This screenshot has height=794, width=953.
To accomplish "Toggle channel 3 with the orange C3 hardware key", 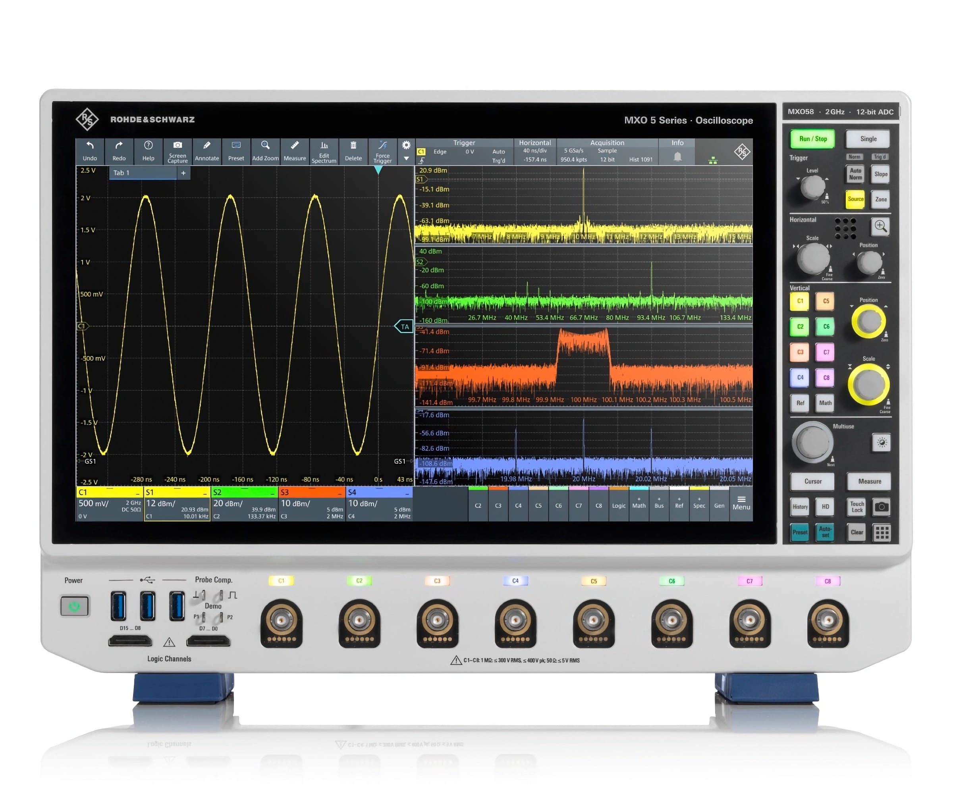I will click(800, 352).
